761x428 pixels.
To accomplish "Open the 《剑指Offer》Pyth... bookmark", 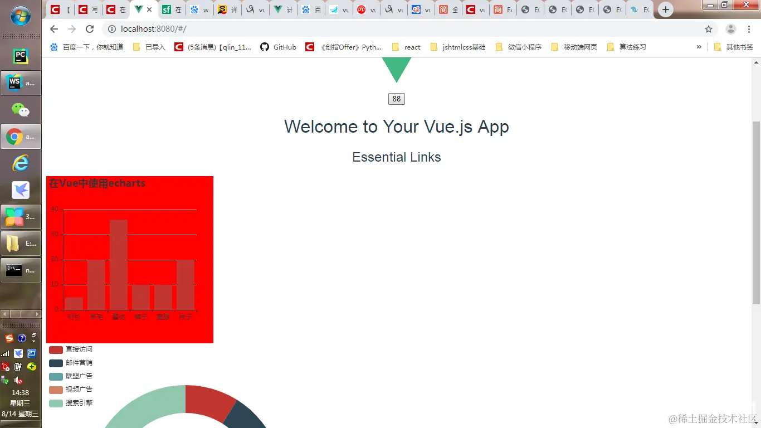I will tap(344, 47).
